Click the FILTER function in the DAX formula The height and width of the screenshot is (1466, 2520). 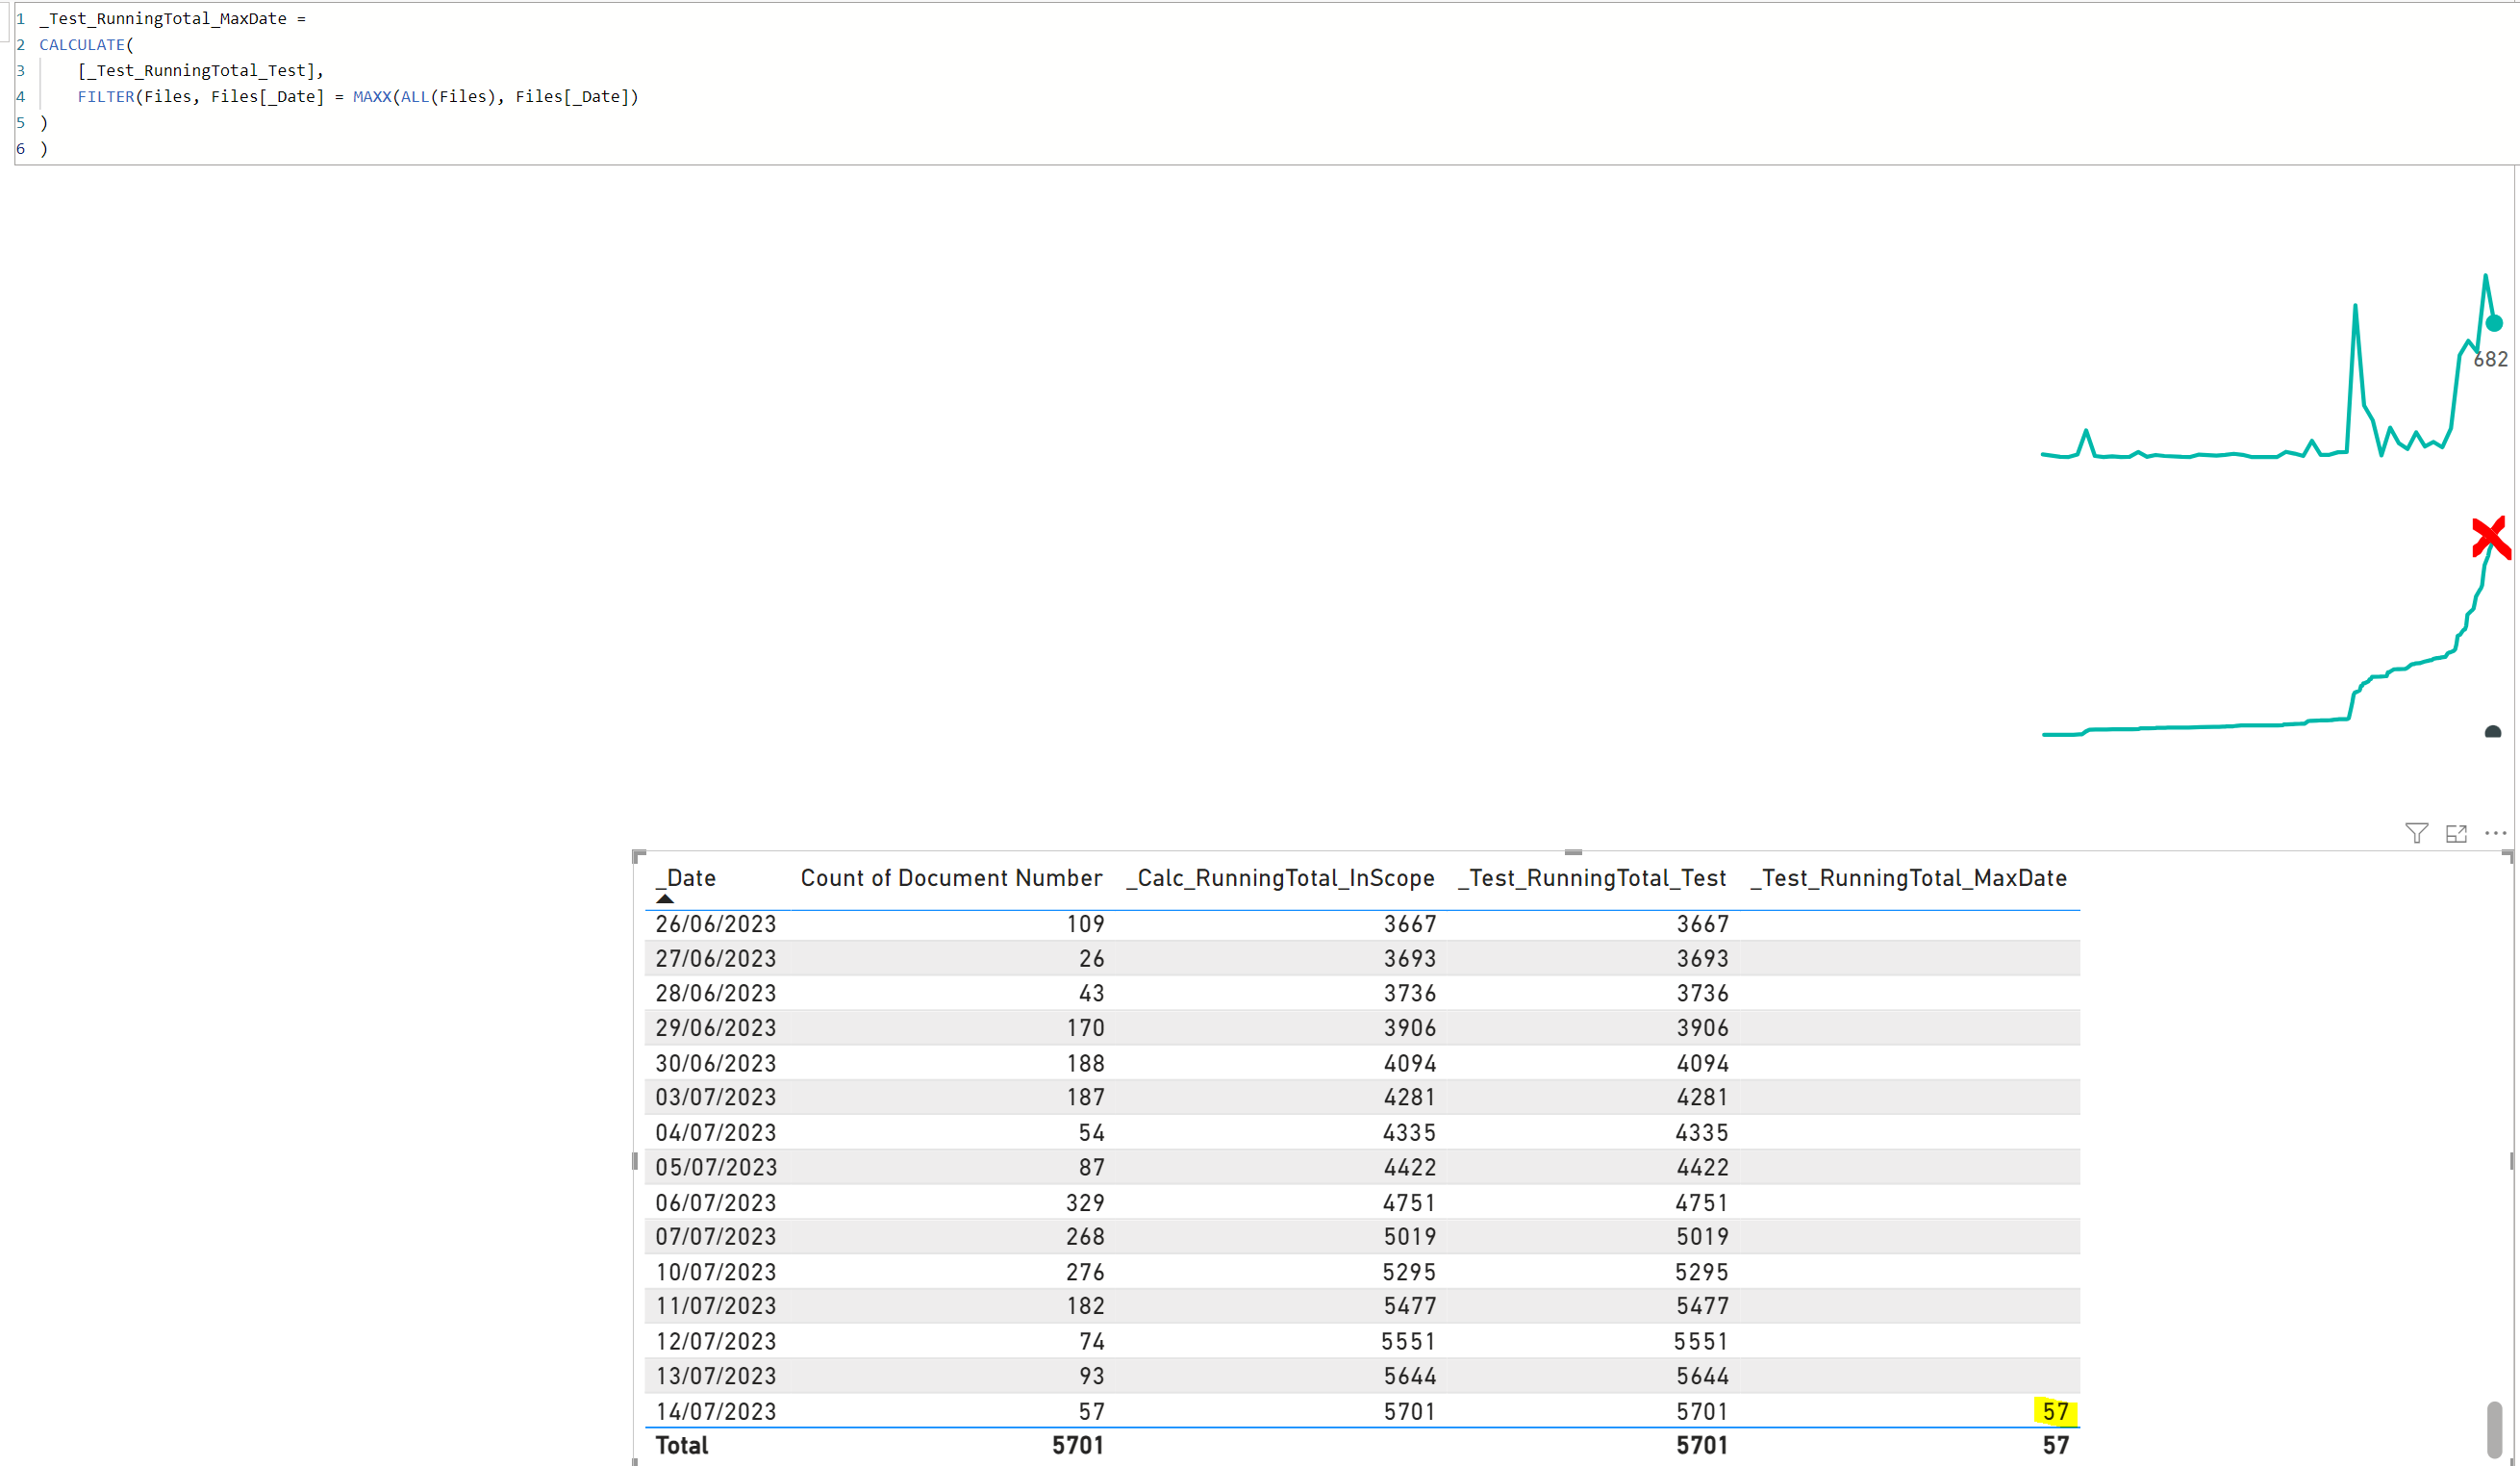point(106,96)
